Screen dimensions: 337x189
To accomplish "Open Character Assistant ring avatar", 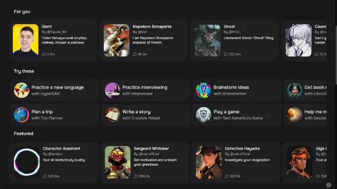I will (27, 162).
